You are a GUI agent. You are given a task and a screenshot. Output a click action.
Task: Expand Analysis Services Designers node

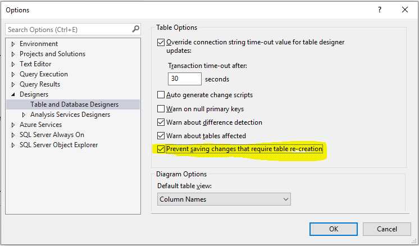(24, 115)
